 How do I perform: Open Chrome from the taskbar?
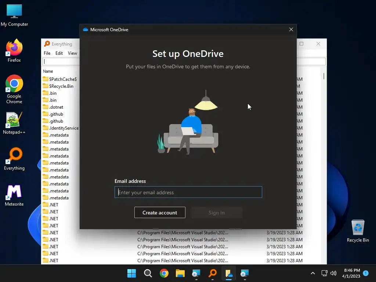[x=164, y=273]
